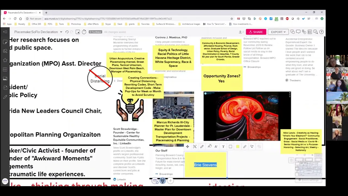Open the Murally bookmark folder
The width and height of the screenshot is (348, 196).
(x=20, y=24)
